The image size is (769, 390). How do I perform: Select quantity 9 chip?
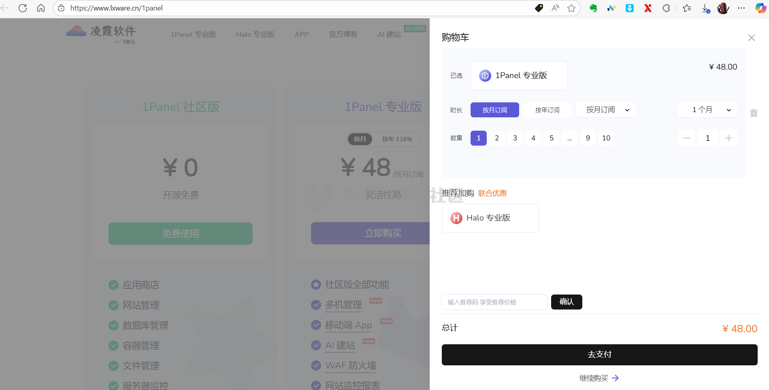588,138
